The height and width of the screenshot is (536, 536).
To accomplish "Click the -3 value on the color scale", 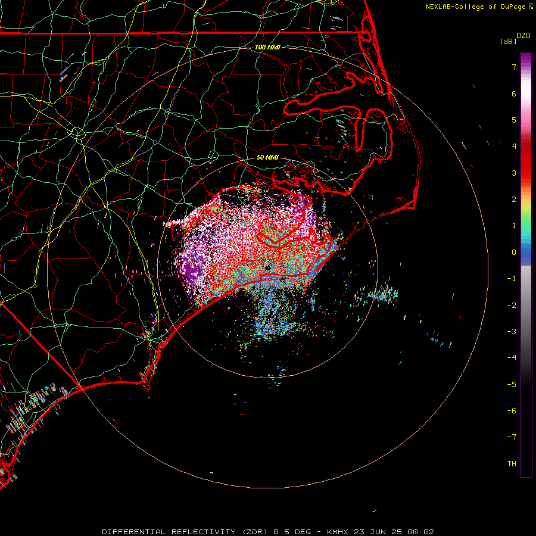I will [x=512, y=332].
